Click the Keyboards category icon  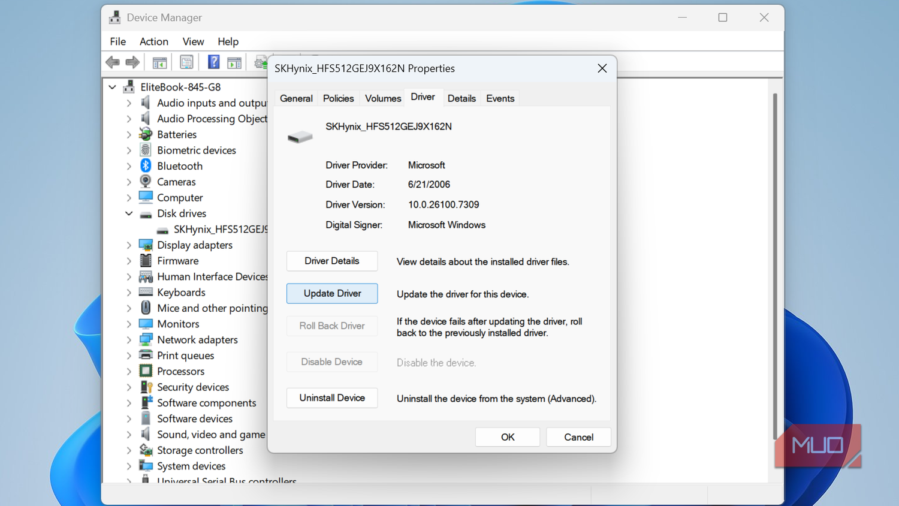coord(145,292)
